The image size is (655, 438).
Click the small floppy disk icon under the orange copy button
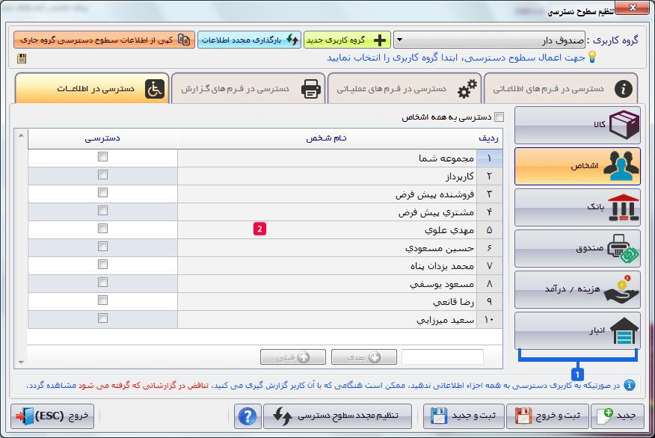coord(22,58)
